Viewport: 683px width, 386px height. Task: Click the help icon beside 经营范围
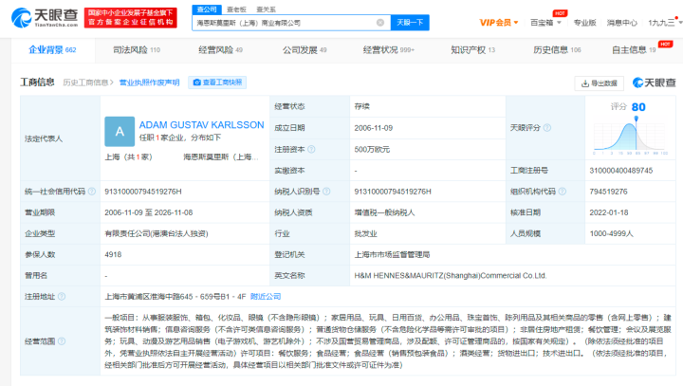(62, 341)
